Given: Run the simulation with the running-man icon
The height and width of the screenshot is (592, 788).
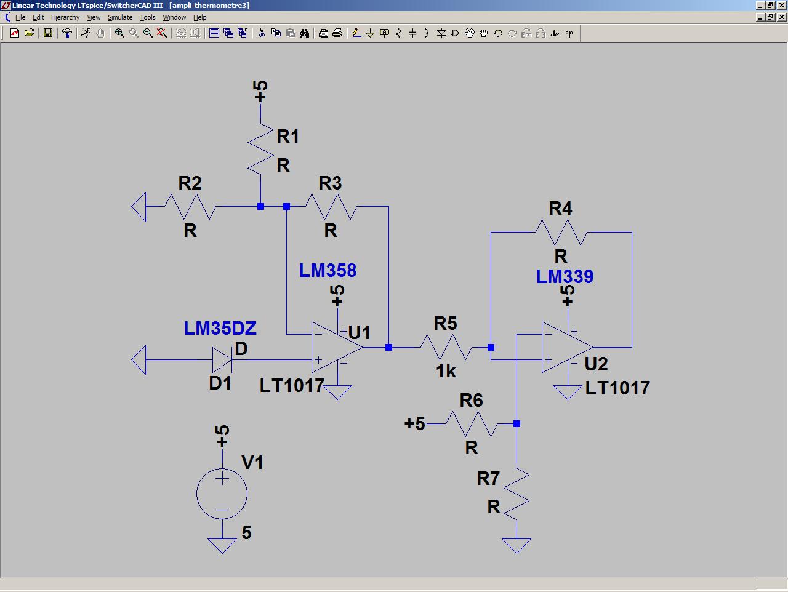Looking at the screenshot, I should tap(86, 33).
